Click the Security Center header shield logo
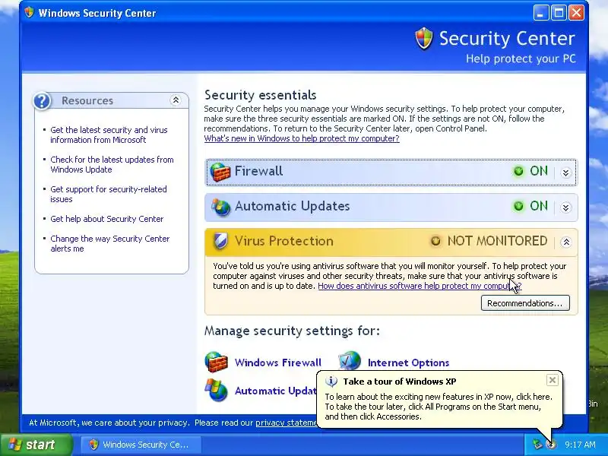 (x=424, y=39)
